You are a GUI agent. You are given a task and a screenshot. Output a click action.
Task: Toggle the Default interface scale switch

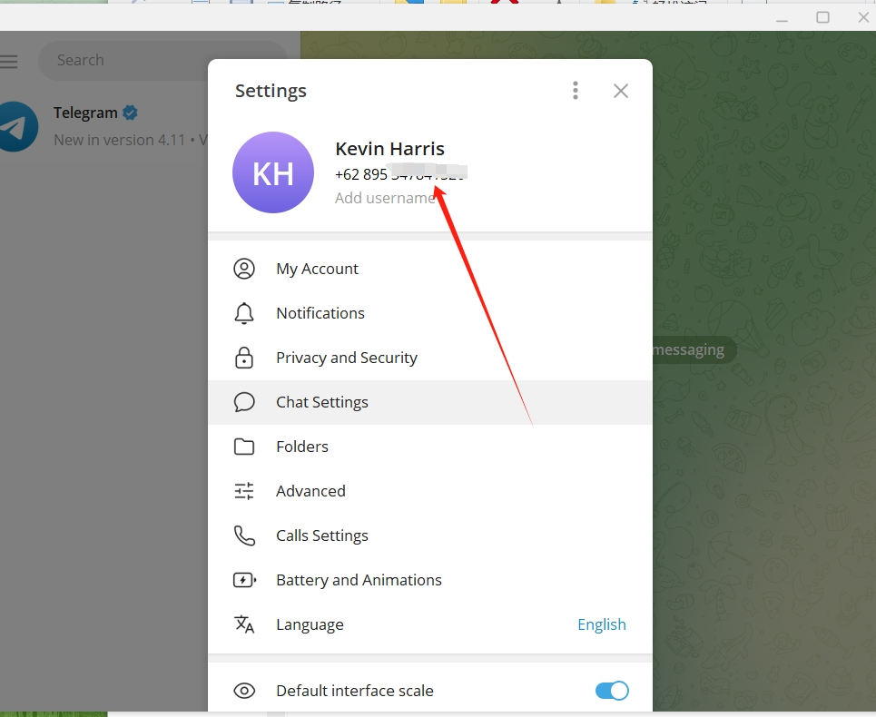[x=612, y=691]
